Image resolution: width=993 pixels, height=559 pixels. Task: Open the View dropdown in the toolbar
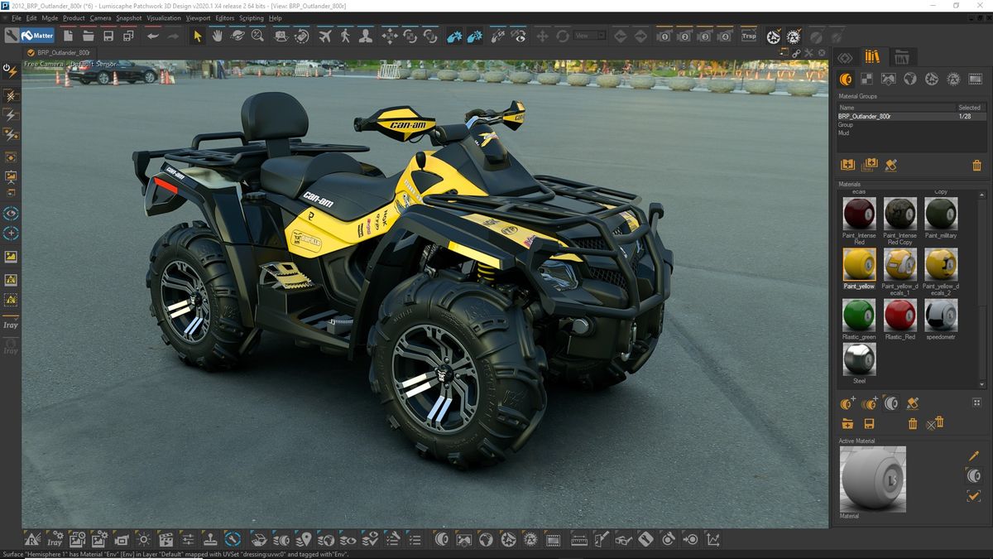(589, 36)
